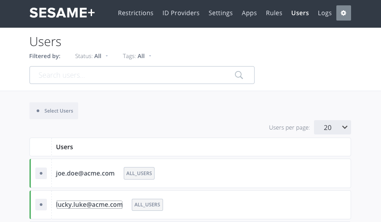
Task: Click the magnifier search icon
Action: [239, 75]
